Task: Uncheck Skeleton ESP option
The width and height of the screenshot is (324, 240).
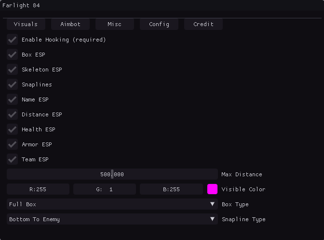Action: pos(13,70)
